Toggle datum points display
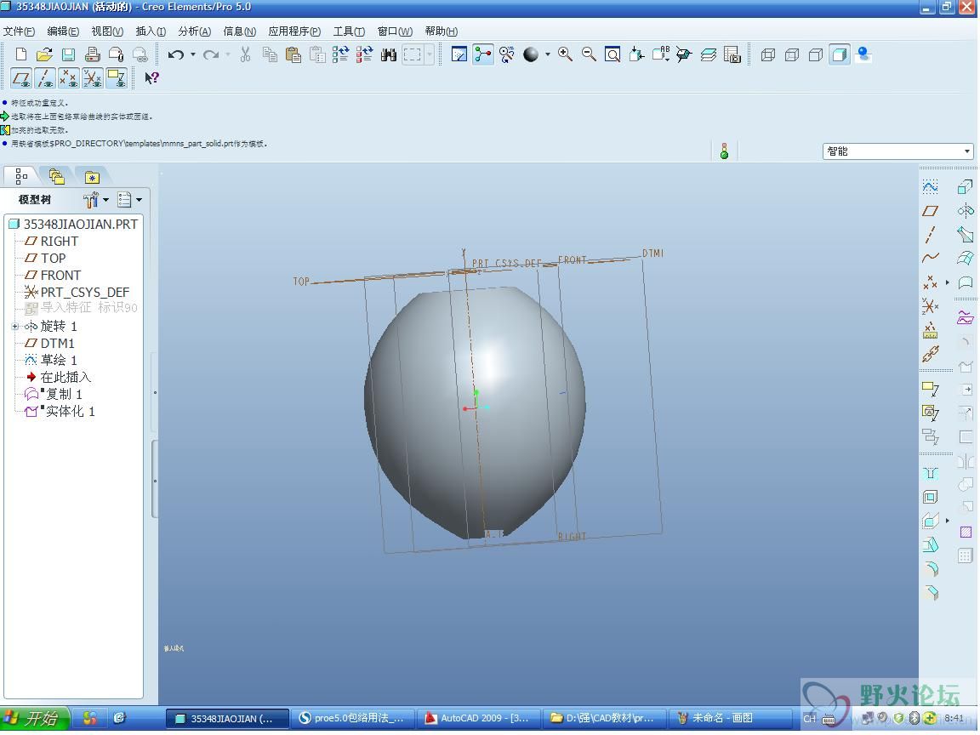The height and width of the screenshot is (735, 980). 69,78
